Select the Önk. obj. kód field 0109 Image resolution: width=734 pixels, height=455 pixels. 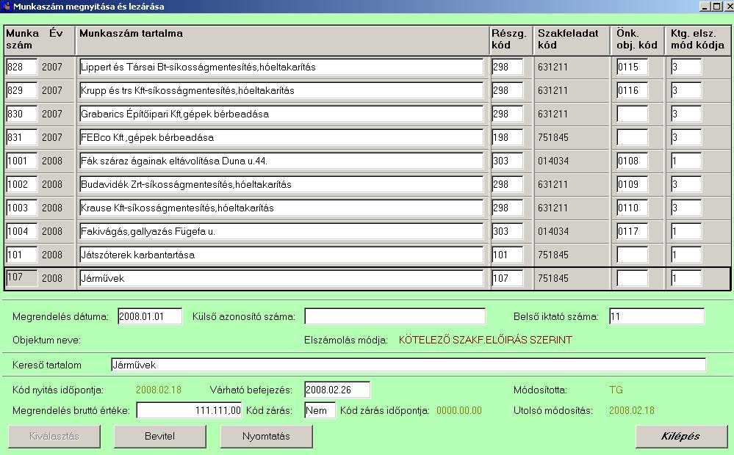[633, 183]
